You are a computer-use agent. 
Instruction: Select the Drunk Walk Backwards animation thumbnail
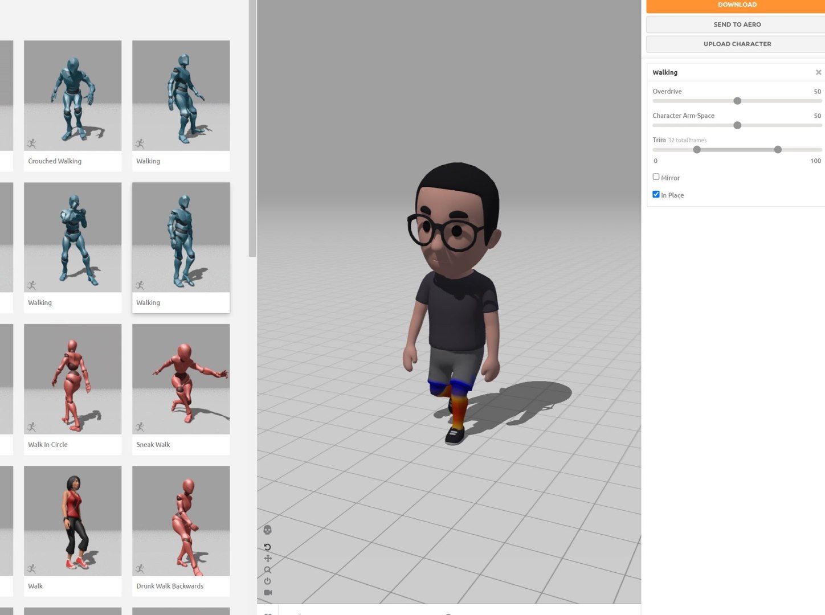(181, 521)
